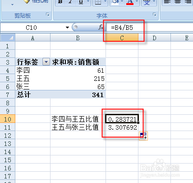Select cell showing 3.307692
The width and height of the screenshot is (193, 183).
point(122,127)
